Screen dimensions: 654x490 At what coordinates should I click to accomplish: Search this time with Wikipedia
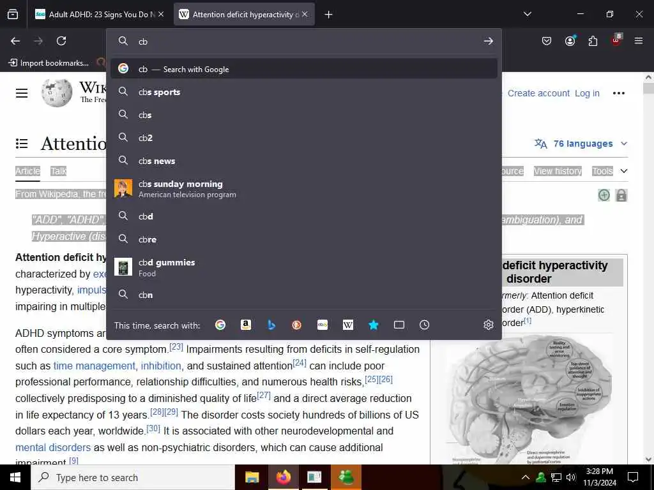(x=348, y=325)
